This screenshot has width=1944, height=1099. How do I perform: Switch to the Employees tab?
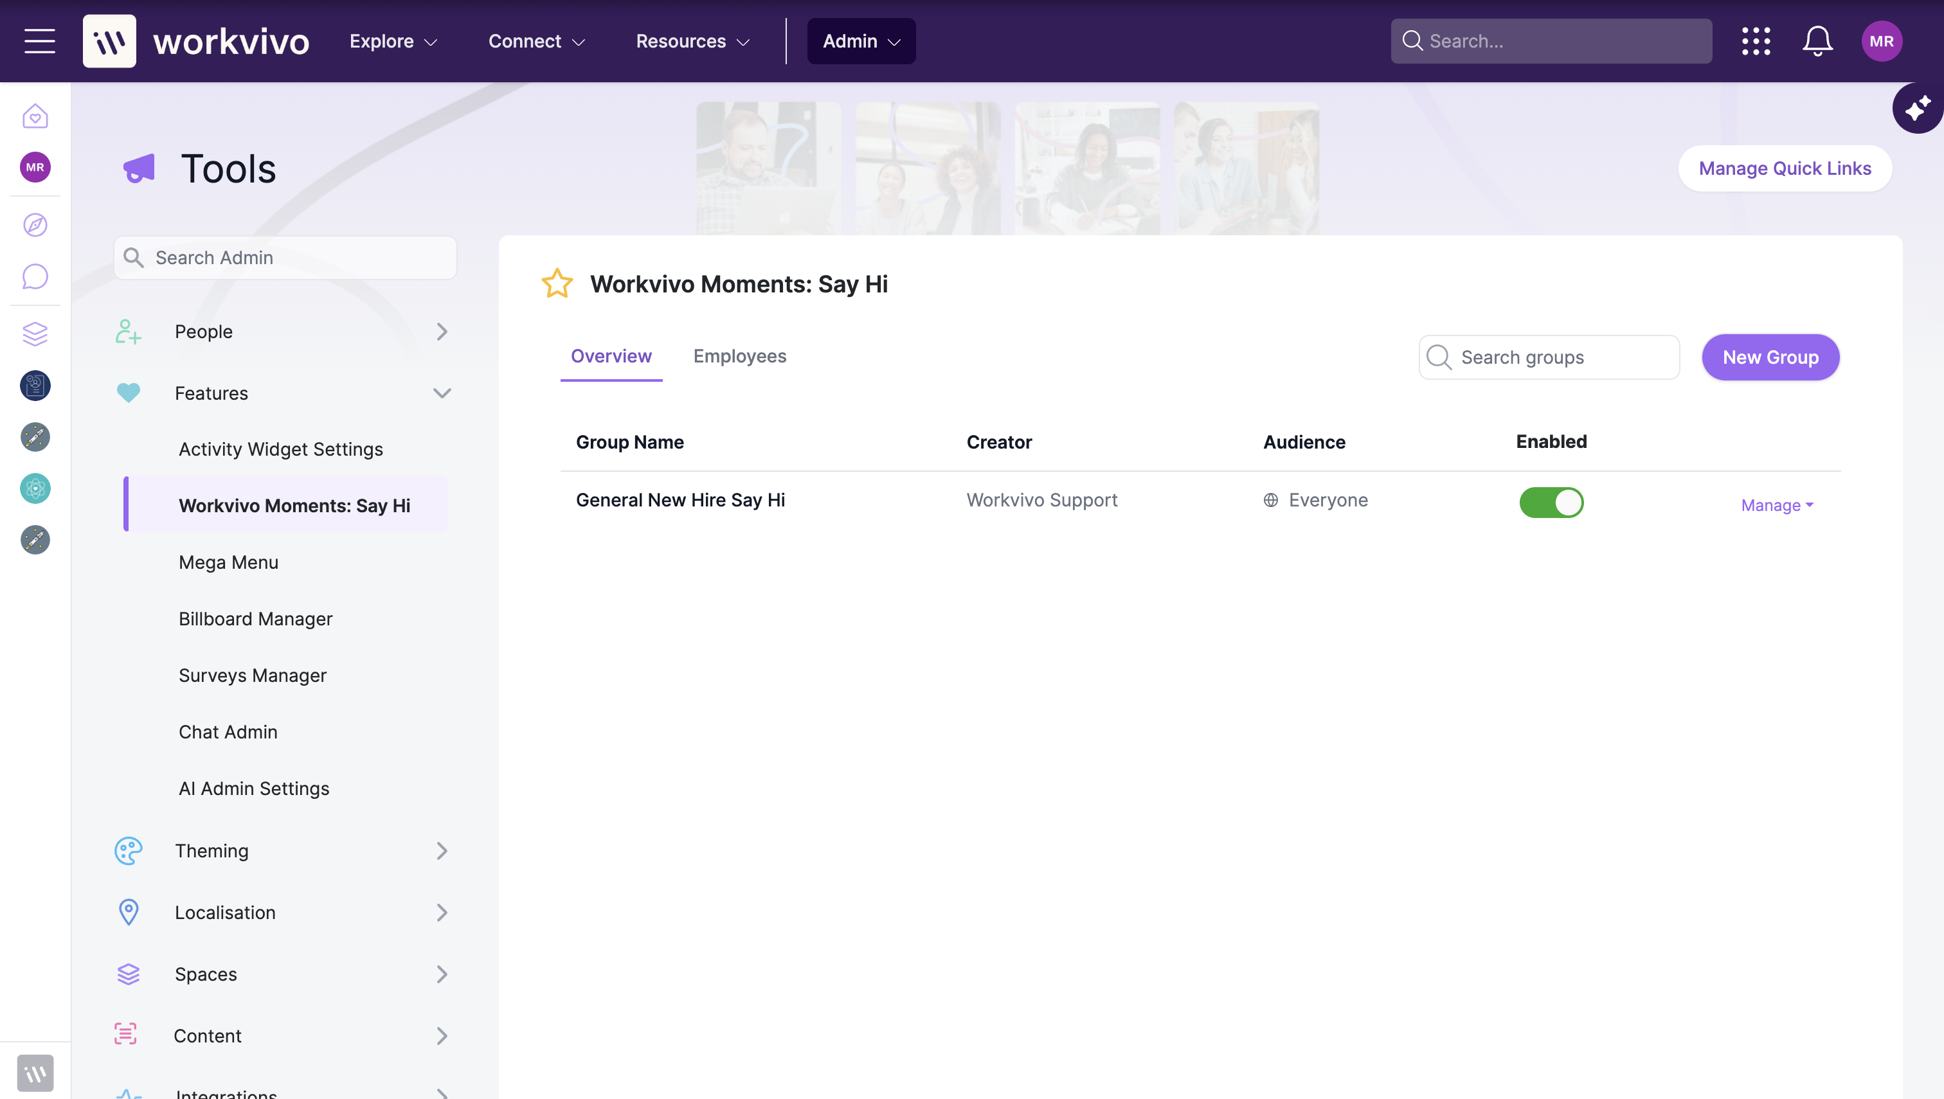(739, 356)
